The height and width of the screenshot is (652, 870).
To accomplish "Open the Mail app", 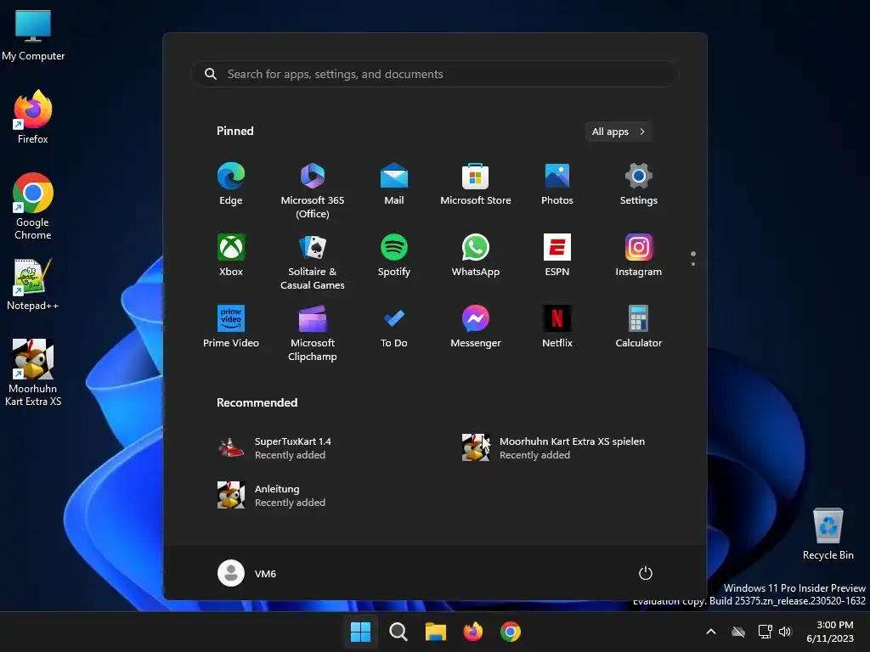I will click(x=394, y=184).
